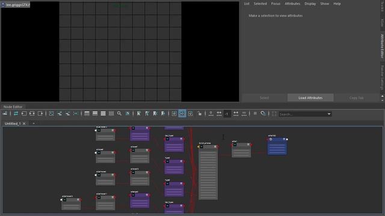
Task: Rearrange graph layout icon
Action: tap(75, 113)
